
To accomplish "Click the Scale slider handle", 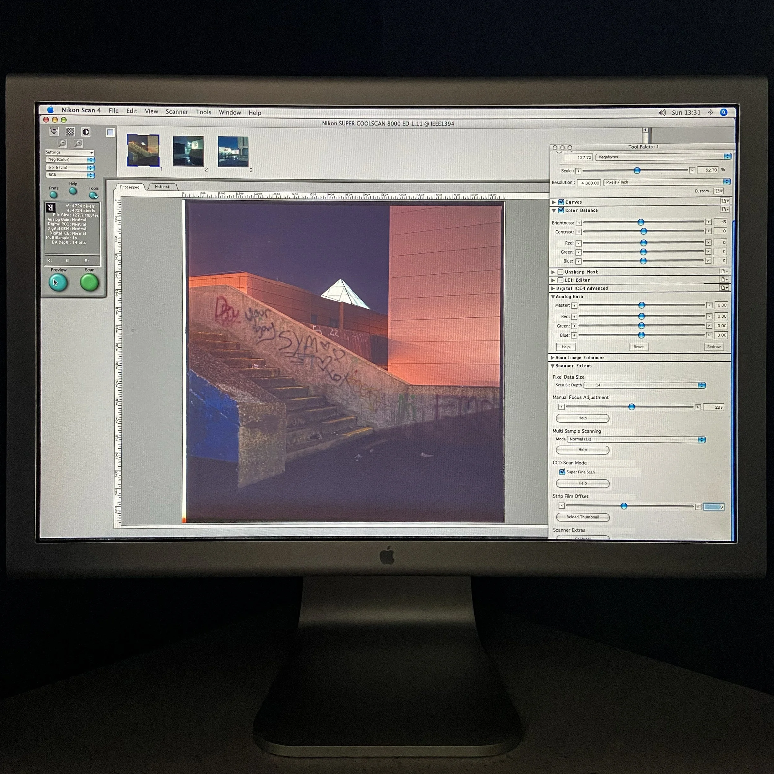I will coord(637,170).
